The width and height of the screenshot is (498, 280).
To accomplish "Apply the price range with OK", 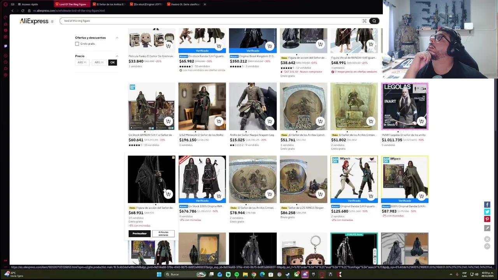I will coord(112,63).
